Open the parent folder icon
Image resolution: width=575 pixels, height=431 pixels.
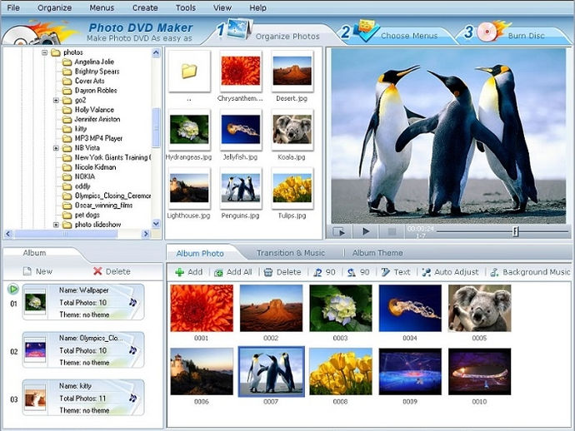(x=189, y=71)
